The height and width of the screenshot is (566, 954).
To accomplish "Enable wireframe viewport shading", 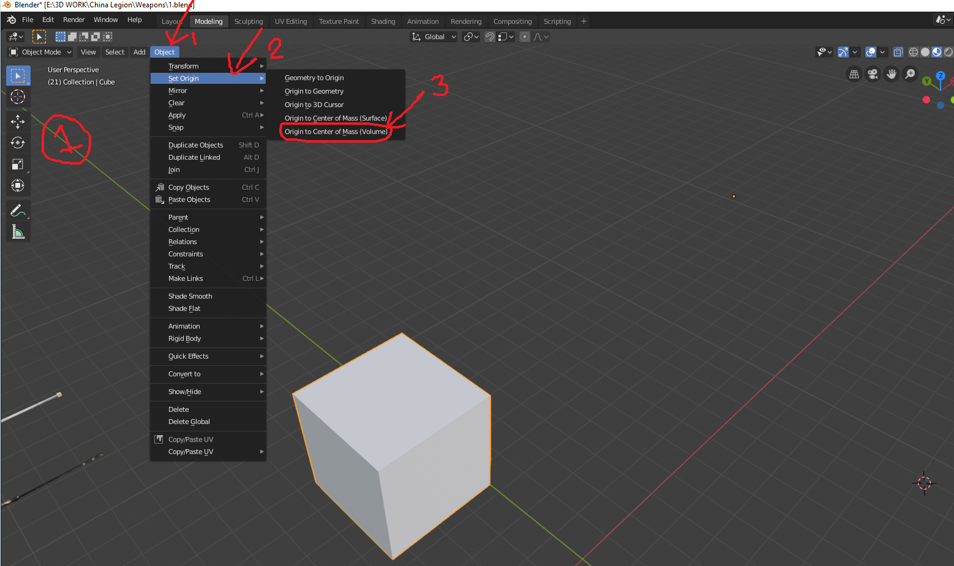I will coord(913,52).
